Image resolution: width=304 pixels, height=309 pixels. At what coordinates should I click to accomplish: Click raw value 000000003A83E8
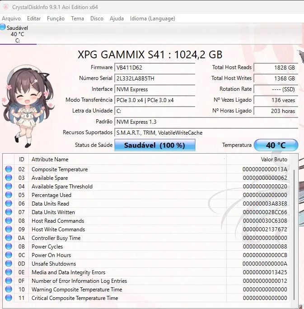coord(265,204)
